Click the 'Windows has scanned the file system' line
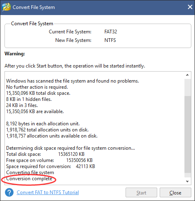The height and width of the screenshot is (201, 195). (x=73, y=81)
